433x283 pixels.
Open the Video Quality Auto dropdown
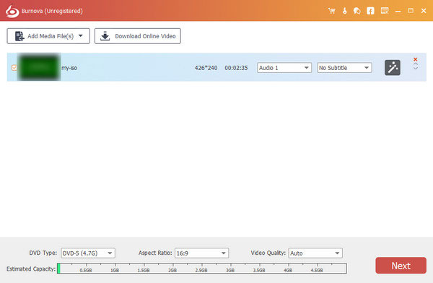coord(315,253)
